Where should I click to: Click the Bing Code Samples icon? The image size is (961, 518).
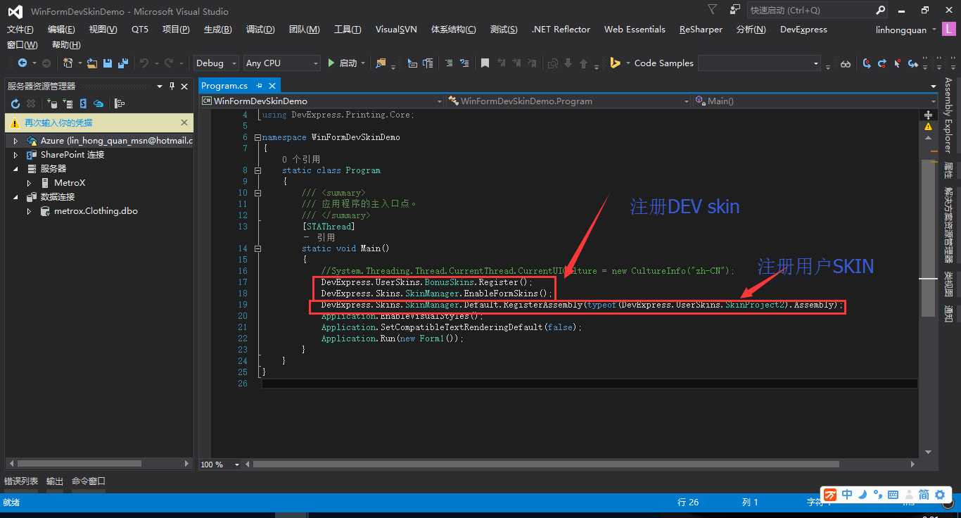(x=615, y=63)
